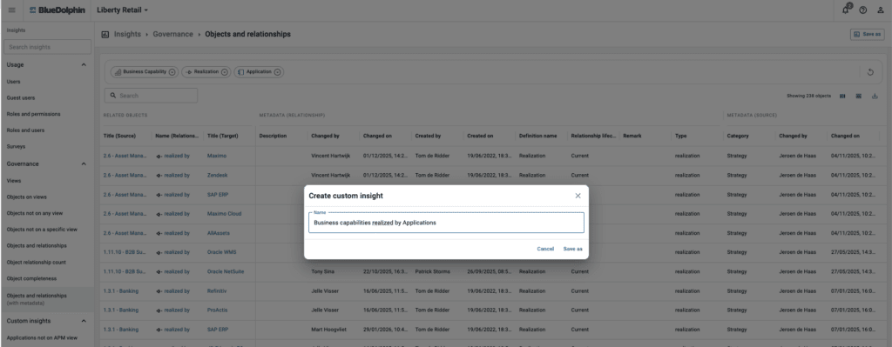892x347 pixels.
Task: Click the Application chip's component icon
Action: pos(241,72)
